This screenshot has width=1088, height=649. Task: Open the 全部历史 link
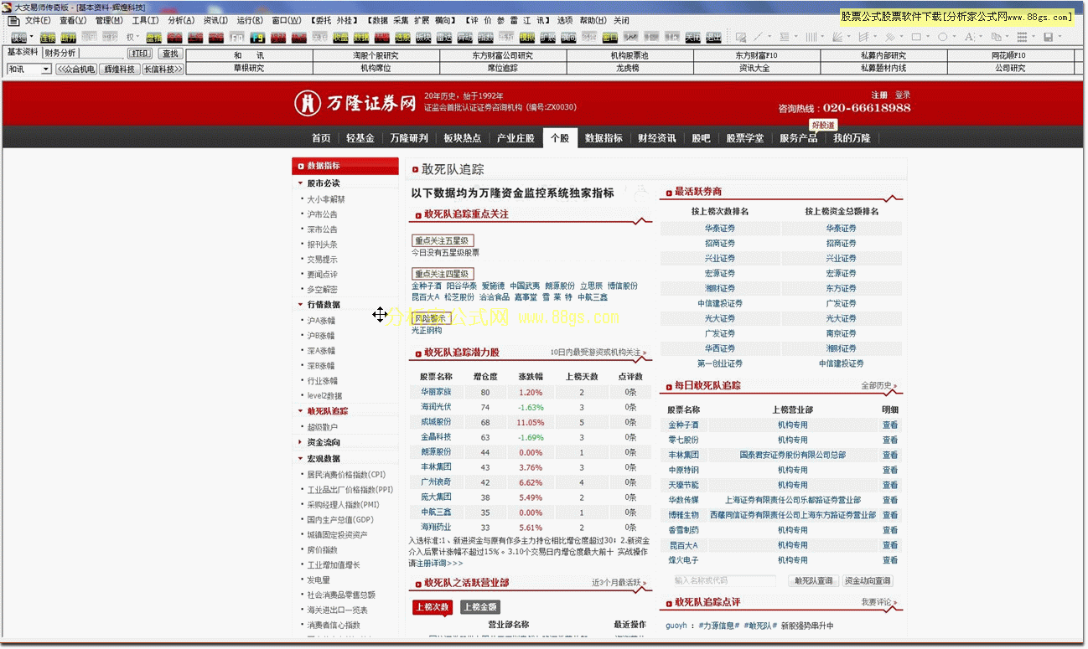[x=878, y=386]
